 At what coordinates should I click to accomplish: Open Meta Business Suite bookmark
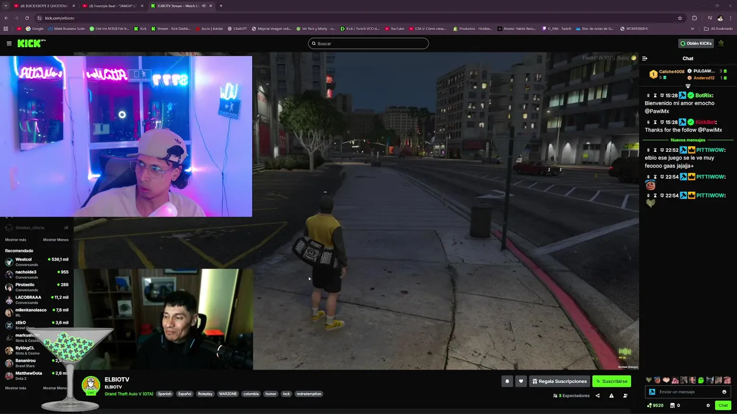(67, 28)
